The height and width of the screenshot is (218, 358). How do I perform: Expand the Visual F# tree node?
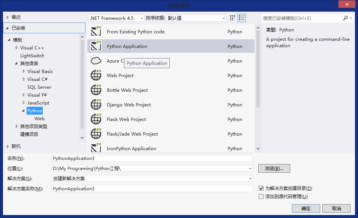pos(24,95)
